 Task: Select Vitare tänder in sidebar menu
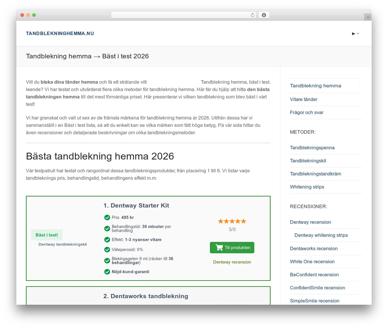tap(304, 99)
